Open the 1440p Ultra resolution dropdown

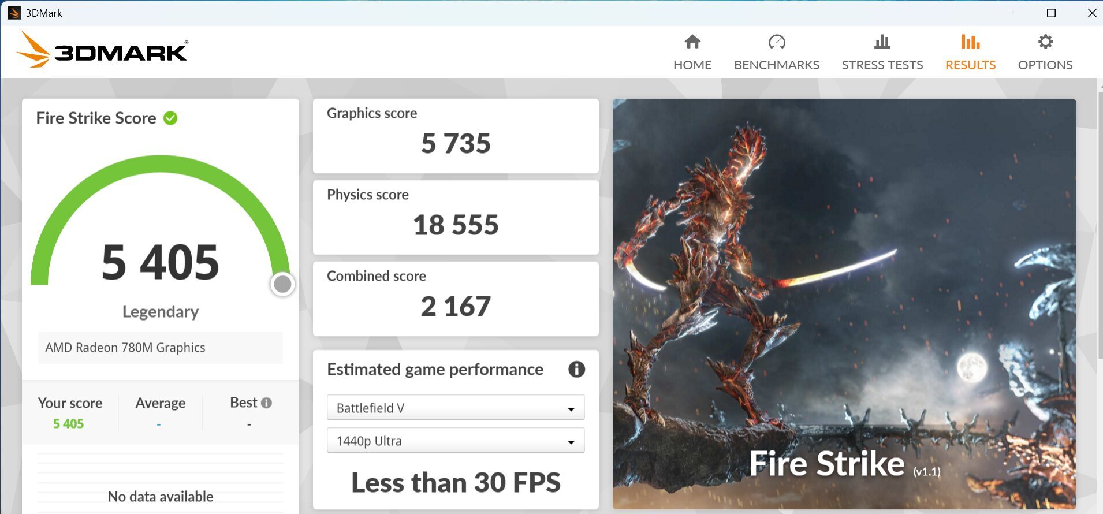(456, 441)
